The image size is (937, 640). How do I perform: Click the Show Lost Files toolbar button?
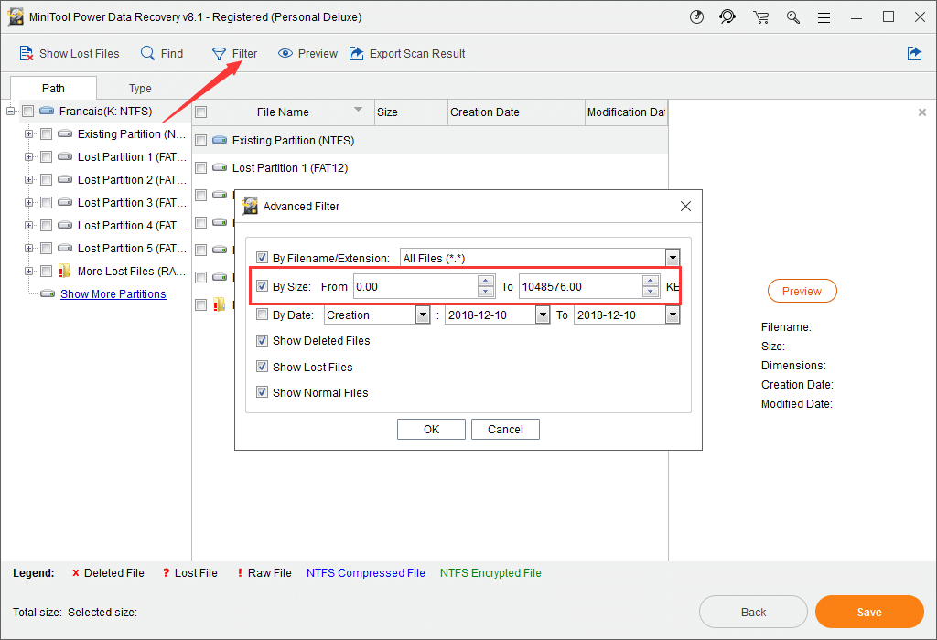tap(70, 54)
